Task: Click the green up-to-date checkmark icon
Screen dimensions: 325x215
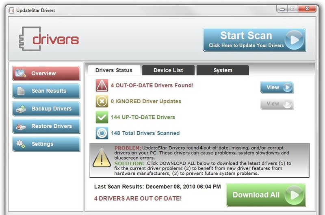Action: click(x=102, y=117)
